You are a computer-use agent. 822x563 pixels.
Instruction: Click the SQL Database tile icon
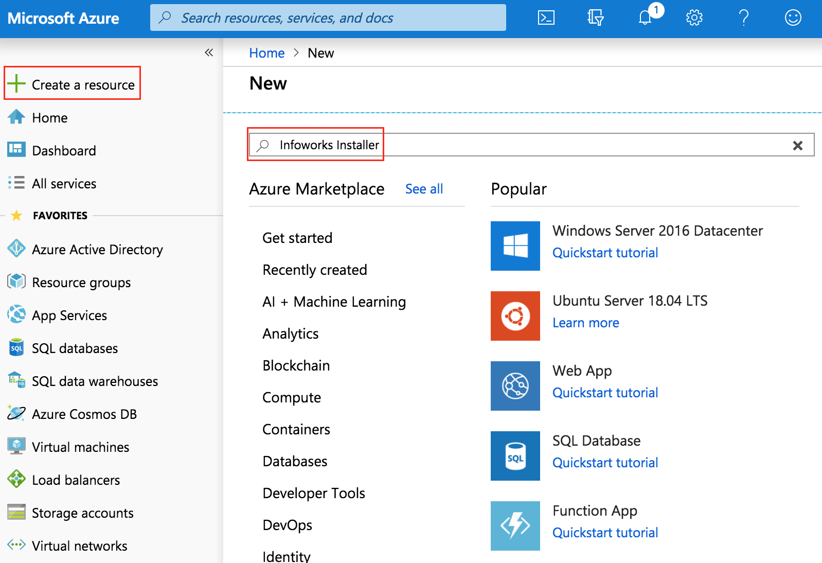[x=515, y=456]
